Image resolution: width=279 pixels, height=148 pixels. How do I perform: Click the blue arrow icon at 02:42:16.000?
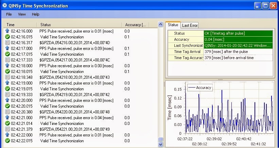click(x=7, y=31)
